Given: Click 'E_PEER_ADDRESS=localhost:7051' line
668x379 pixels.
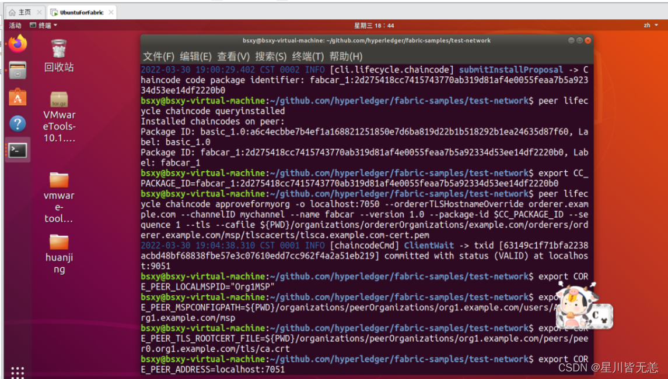Looking at the screenshot, I should coord(212,370).
